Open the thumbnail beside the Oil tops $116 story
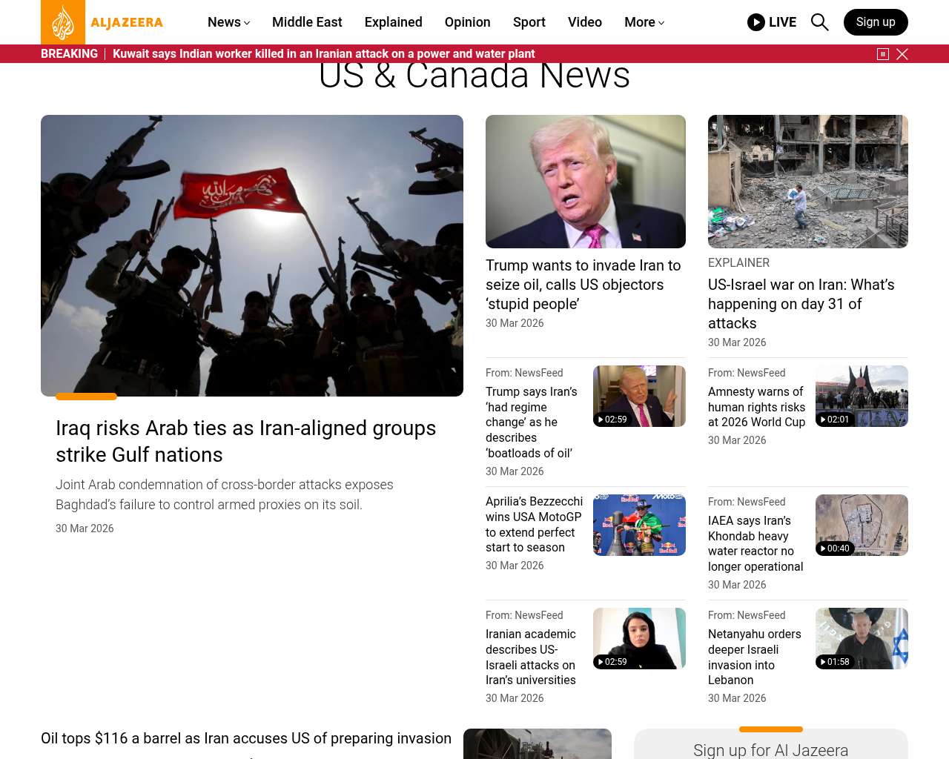The image size is (949, 759). click(538, 744)
